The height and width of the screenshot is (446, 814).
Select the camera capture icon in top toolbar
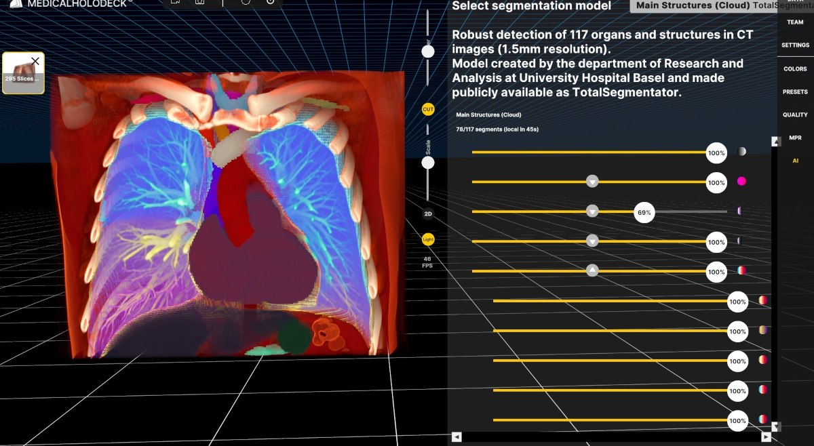tap(200, 3)
